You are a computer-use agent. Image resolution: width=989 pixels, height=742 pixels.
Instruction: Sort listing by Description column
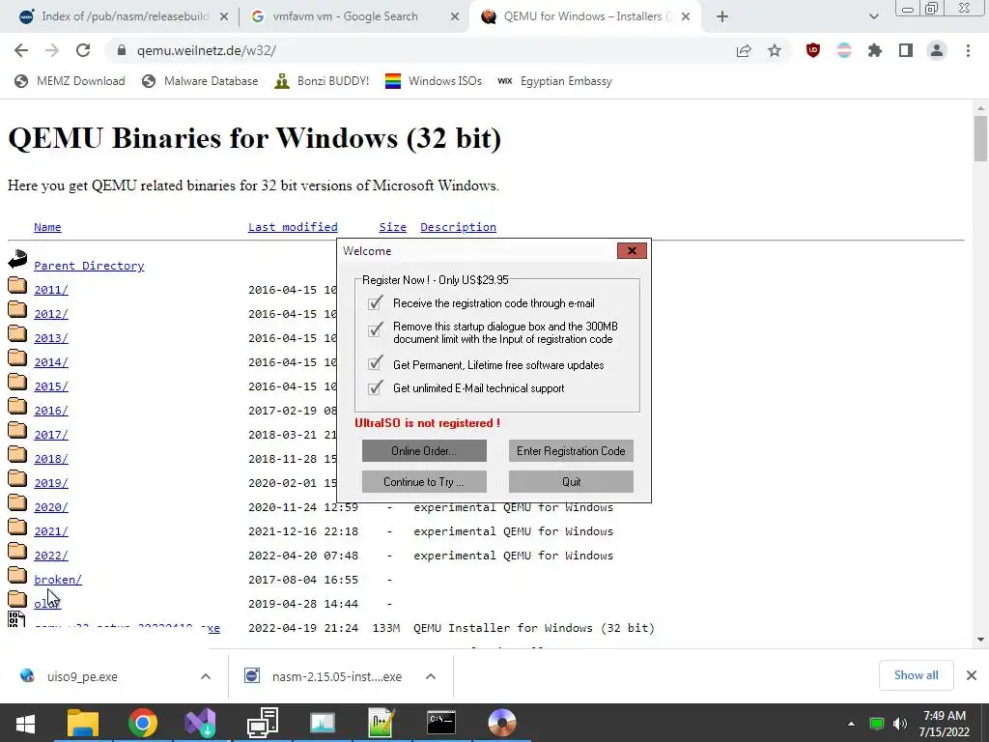click(x=458, y=227)
